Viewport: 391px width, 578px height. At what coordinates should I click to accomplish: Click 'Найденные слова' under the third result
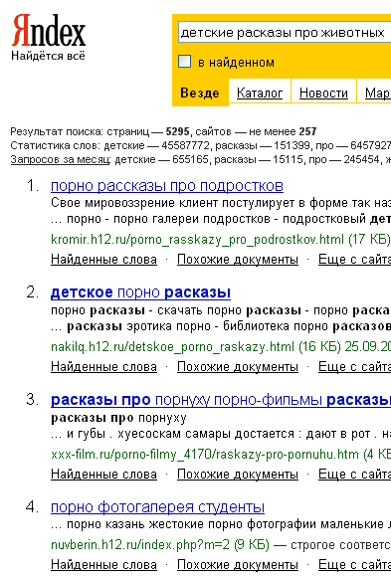pyautogui.click(x=103, y=475)
